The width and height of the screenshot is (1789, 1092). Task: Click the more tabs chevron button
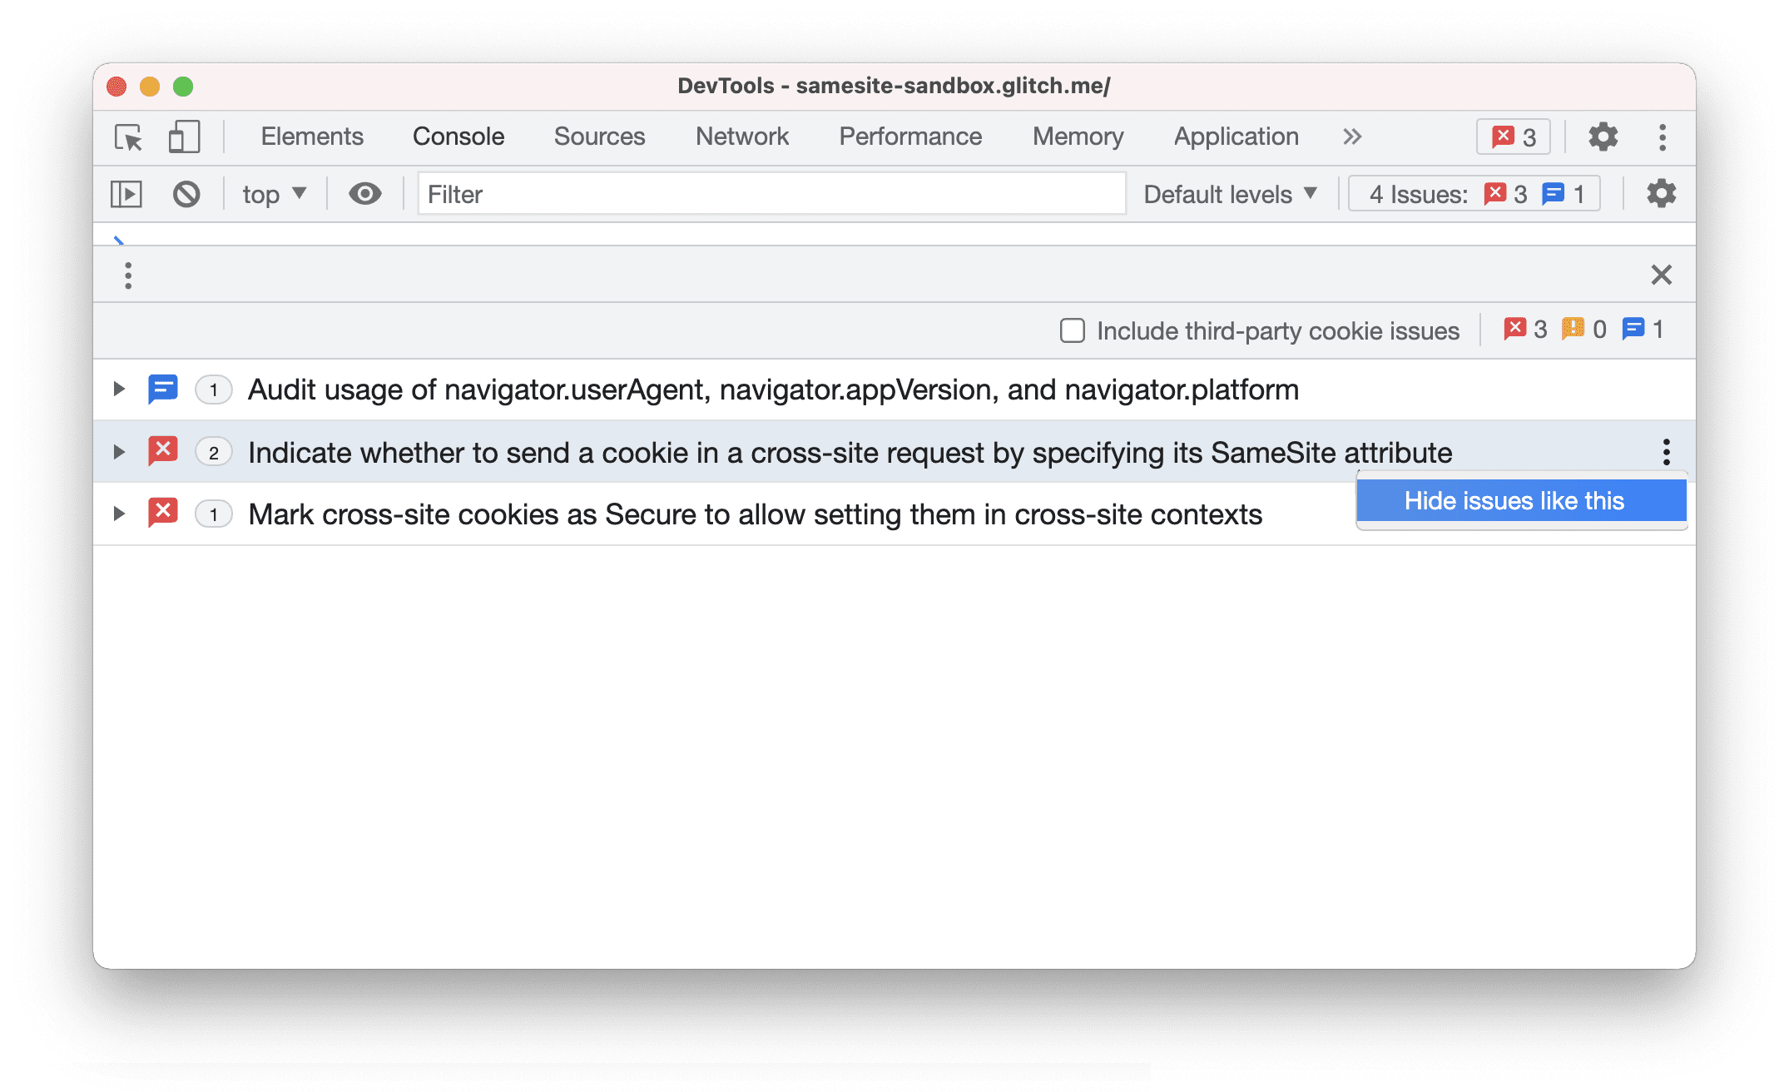[x=1350, y=136]
